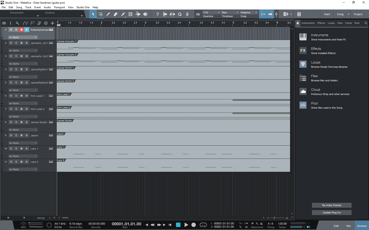Switch to the Loops browser tab
The width and height of the screenshot is (369, 230).
tap(331, 23)
